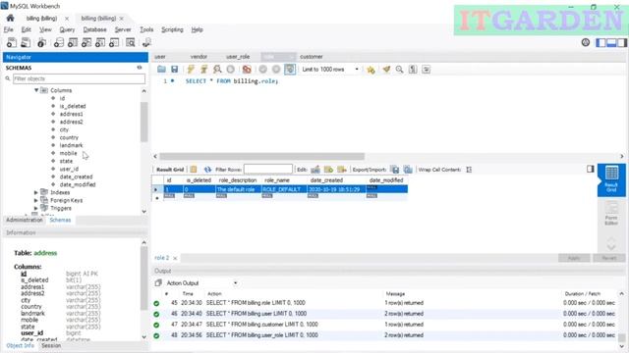Go to the MySQL Workbench home screen

pyautogui.click(x=10, y=18)
